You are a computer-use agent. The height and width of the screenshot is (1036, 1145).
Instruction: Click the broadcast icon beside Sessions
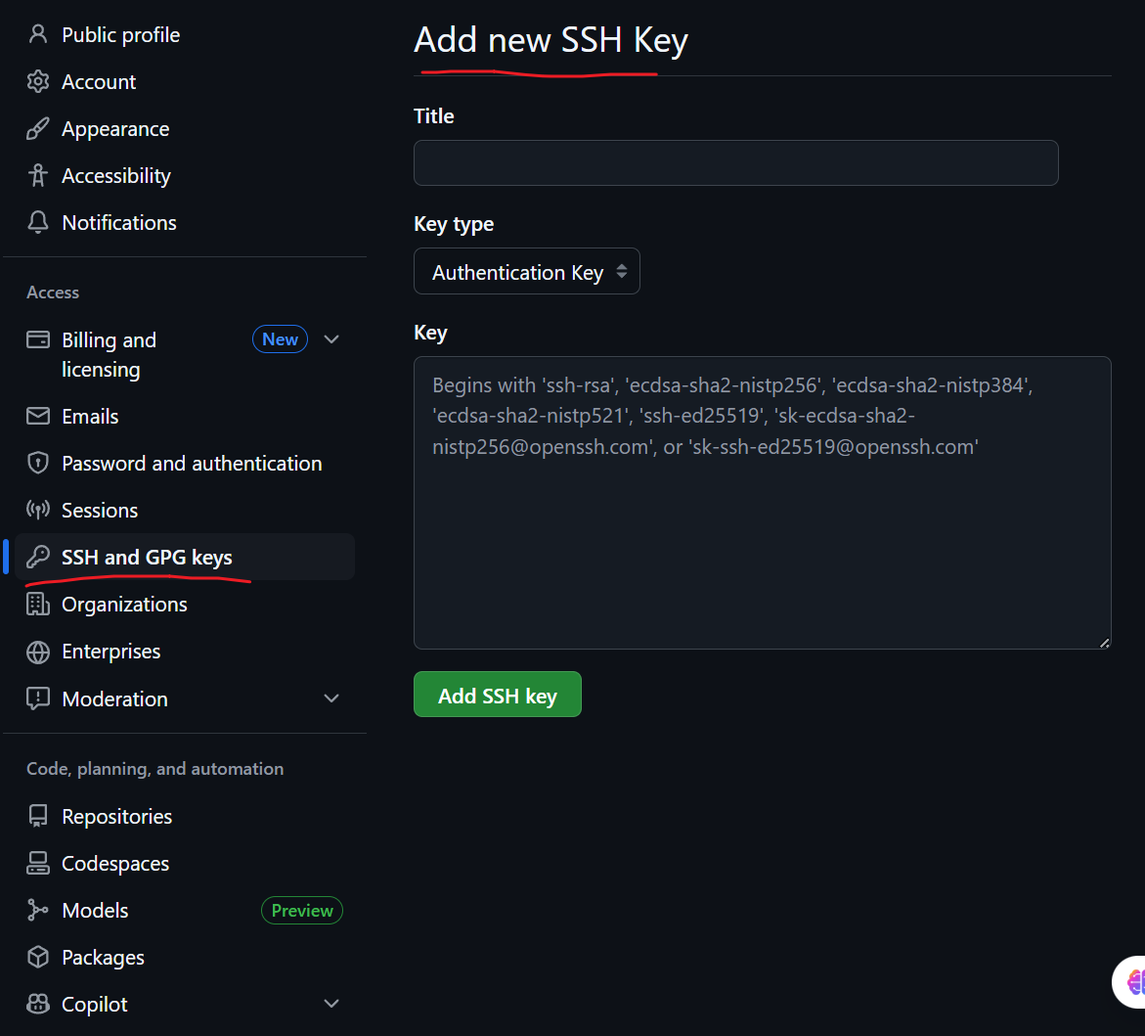click(x=38, y=510)
